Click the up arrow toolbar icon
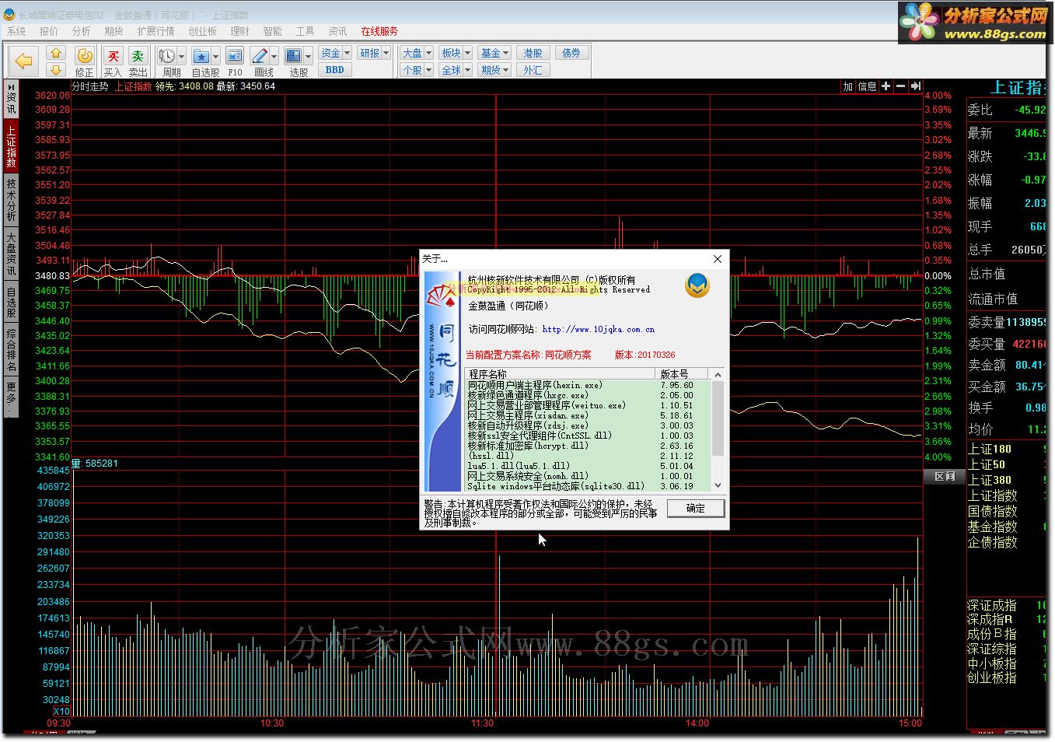The width and height of the screenshot is (1055, 742). [55, 53]
